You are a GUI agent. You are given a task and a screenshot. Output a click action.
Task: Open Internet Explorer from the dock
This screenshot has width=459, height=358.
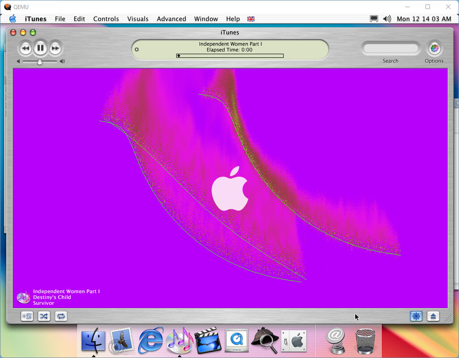[x=150, y=341]
